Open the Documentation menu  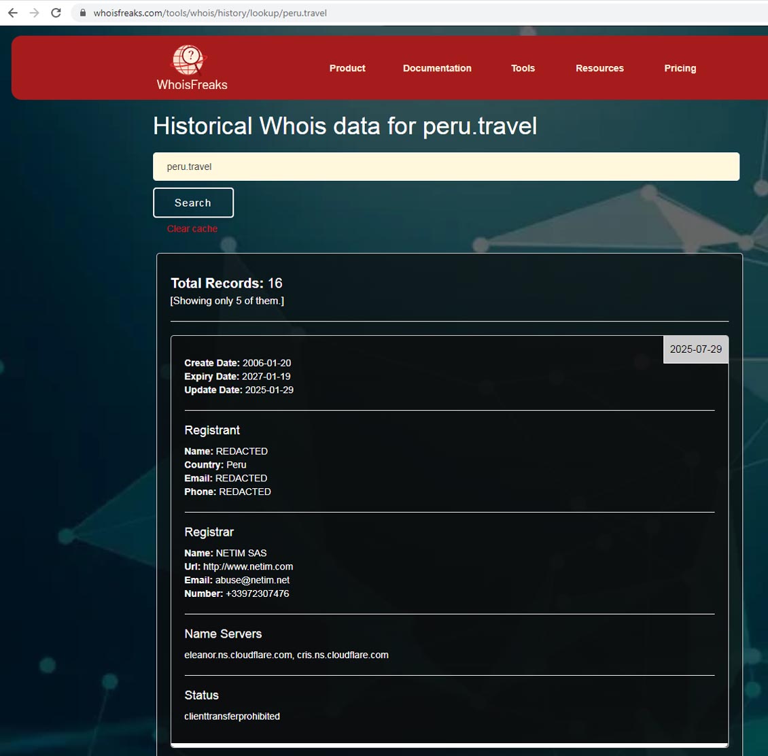click(x=437, y=68)
